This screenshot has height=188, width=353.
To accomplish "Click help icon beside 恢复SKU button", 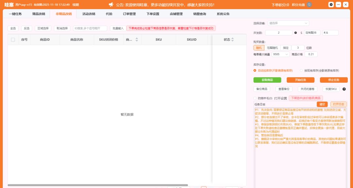I will point(344,89).
